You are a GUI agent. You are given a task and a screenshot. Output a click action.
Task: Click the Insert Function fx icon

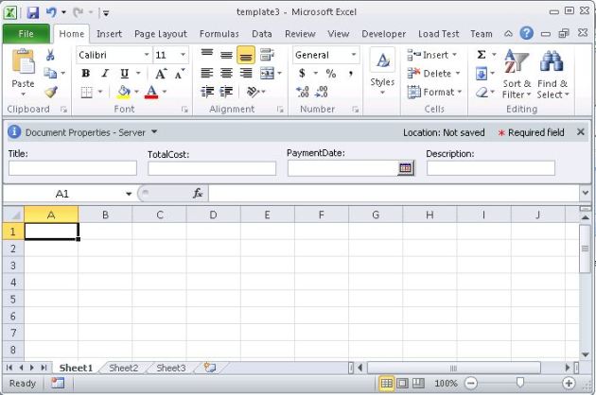coord(198,194)
